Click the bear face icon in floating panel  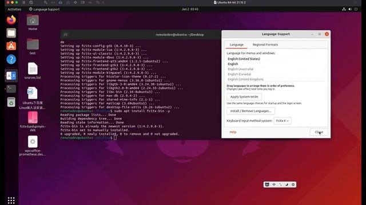[267, 184]
